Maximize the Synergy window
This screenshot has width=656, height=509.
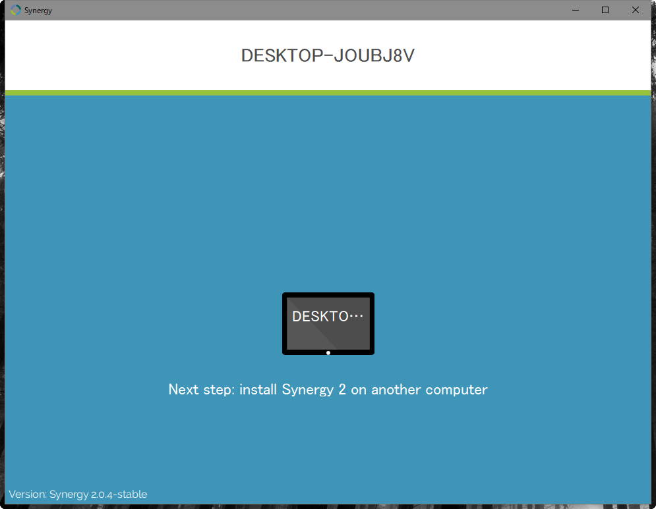pos(605,10)
